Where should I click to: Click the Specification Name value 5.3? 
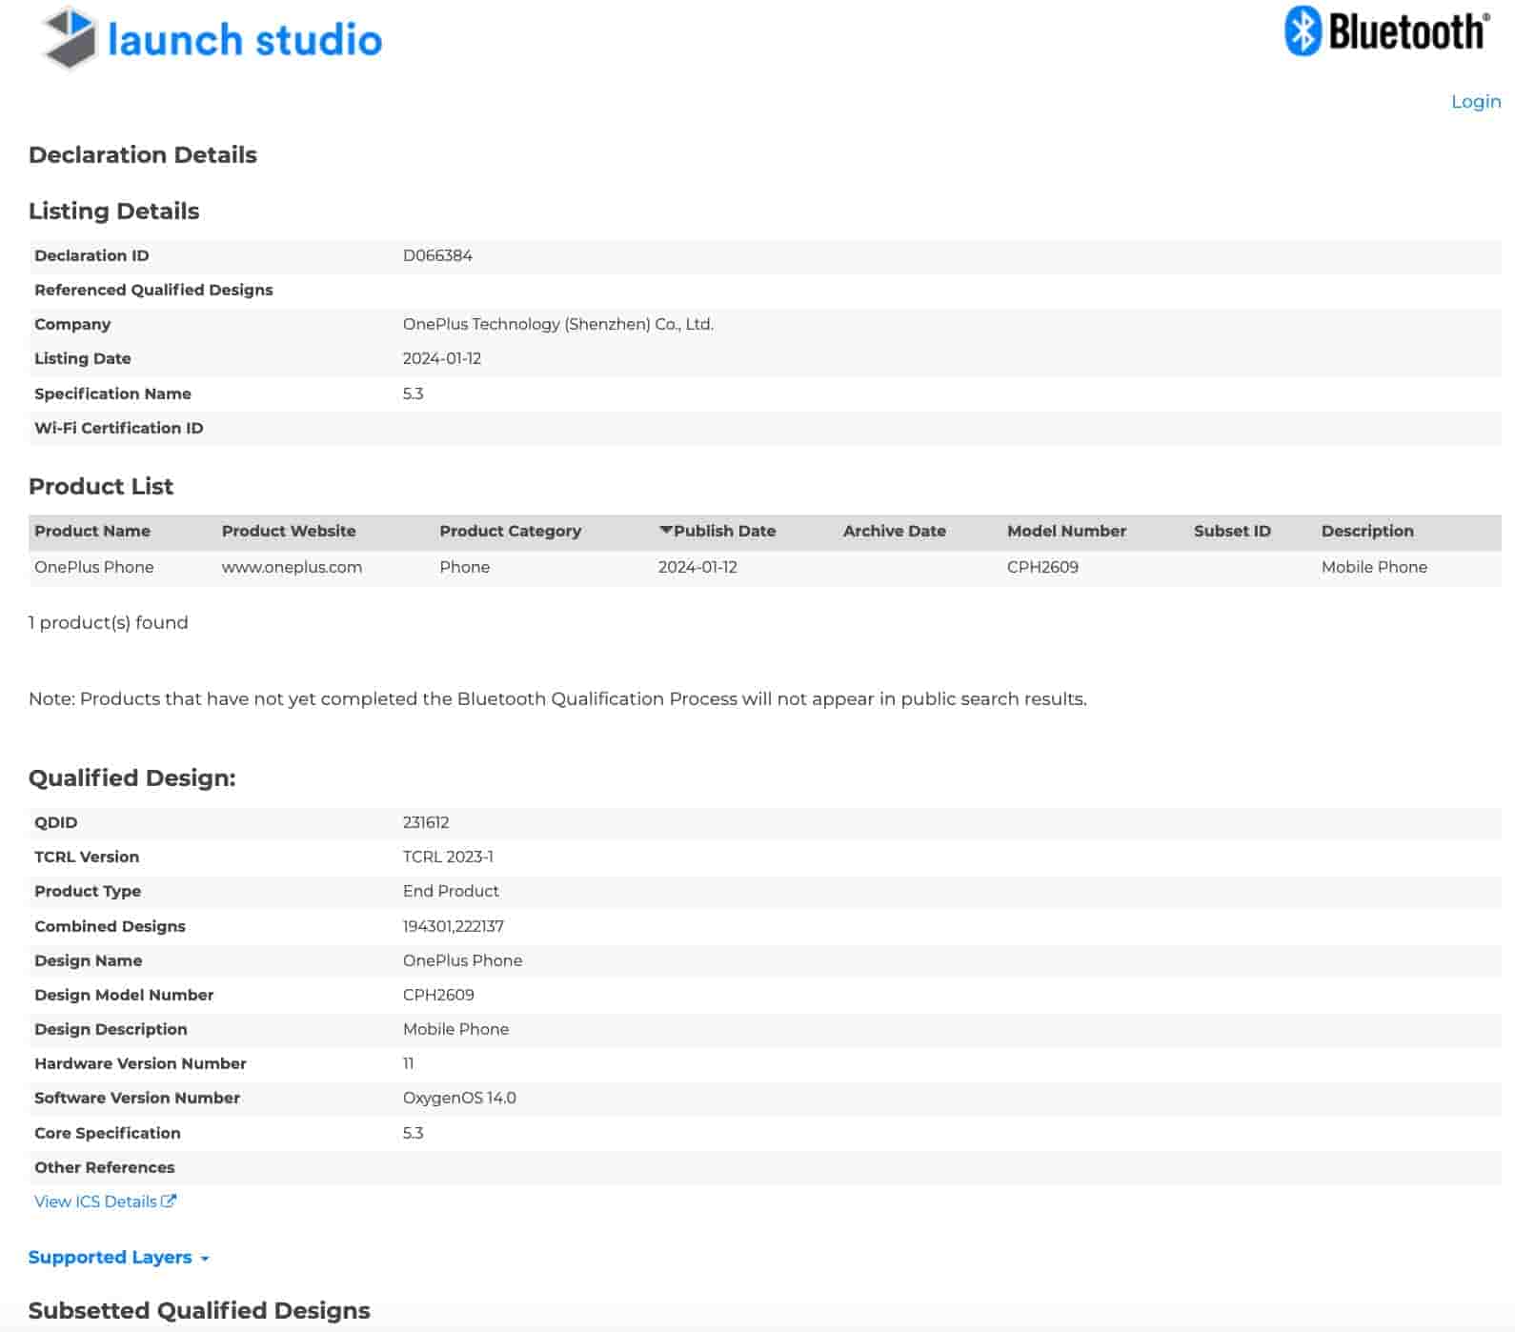(413, 394)
